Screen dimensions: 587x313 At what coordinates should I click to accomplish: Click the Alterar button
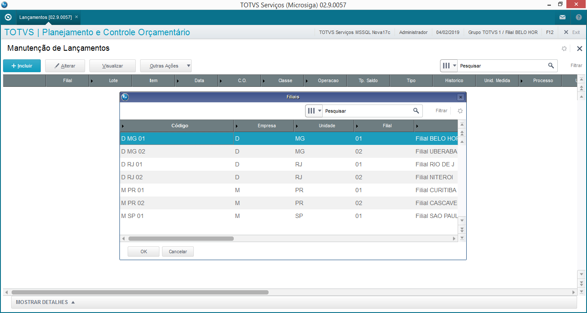pyautogui.click(x=65, y=66)
